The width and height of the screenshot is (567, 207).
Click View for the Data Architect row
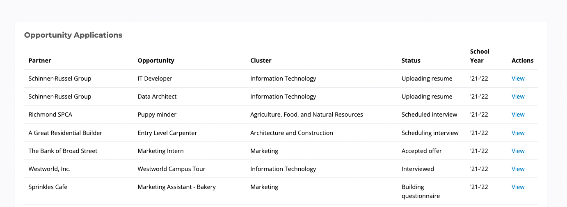pos(518,97)
